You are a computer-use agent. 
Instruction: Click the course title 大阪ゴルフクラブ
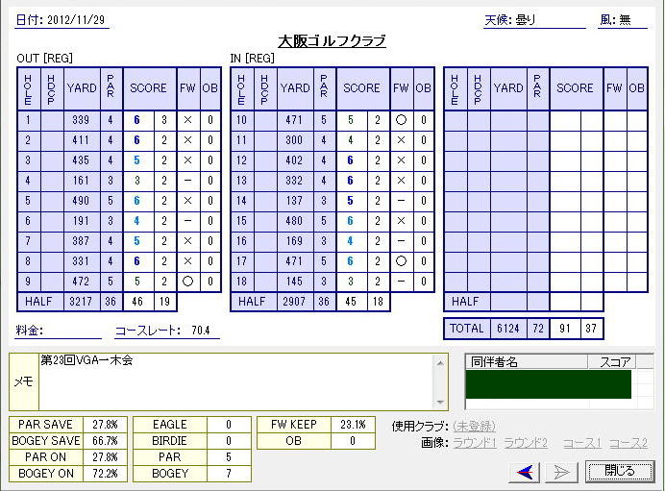(x=332, y=40)
